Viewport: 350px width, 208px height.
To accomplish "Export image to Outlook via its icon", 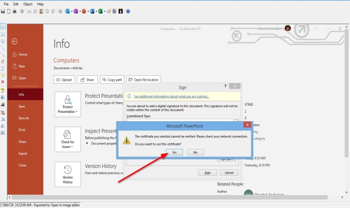I will [67, 11].
